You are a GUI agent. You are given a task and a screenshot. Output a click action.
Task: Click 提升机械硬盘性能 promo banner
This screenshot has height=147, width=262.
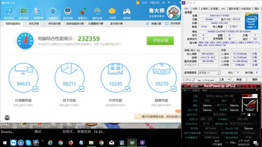[x=158, y=116]
